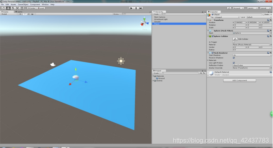Open the Layout dropdown
273x148 pixels.
pyautogui.click(x=265, y=8)
